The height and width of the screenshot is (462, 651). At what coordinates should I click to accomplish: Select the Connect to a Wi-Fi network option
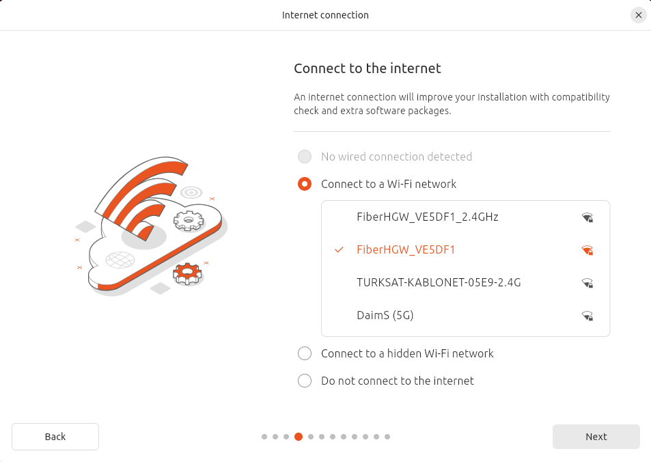(x=305, y=184)
